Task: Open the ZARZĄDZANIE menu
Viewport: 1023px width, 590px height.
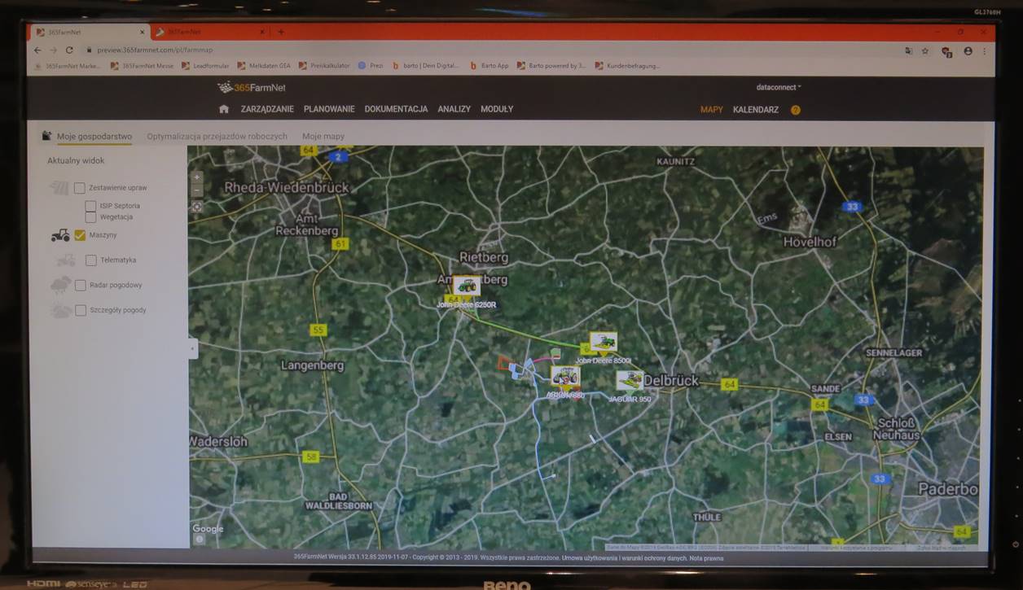Action: [267, 109]
